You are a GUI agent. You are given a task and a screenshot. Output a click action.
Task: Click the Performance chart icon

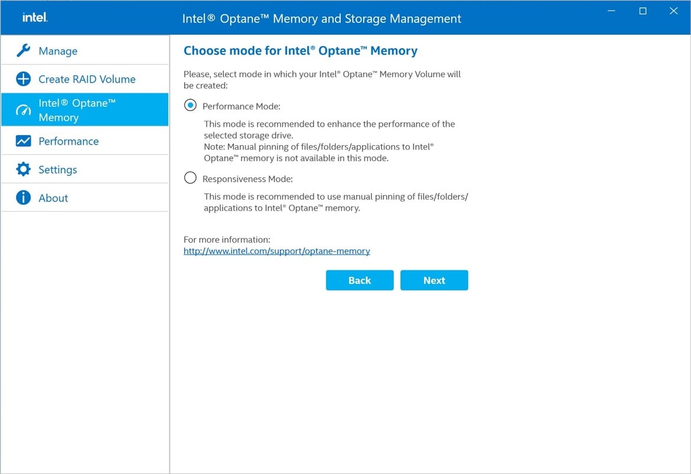point(24,141)
